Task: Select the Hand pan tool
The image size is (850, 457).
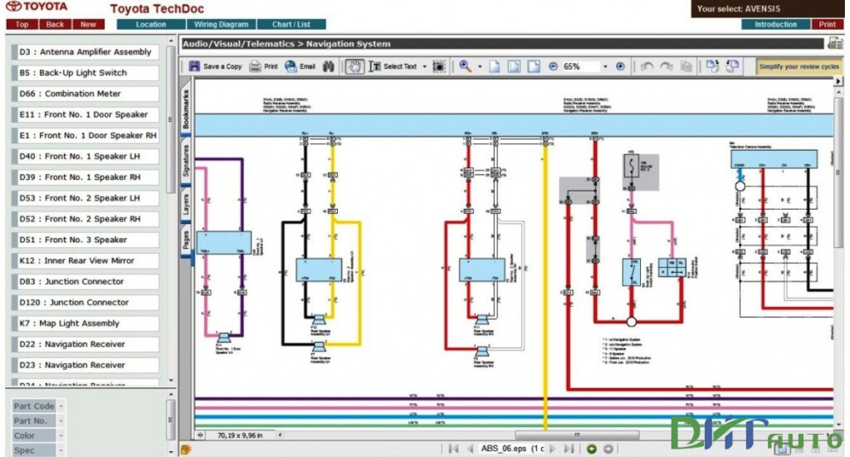Action: [354, 66]
